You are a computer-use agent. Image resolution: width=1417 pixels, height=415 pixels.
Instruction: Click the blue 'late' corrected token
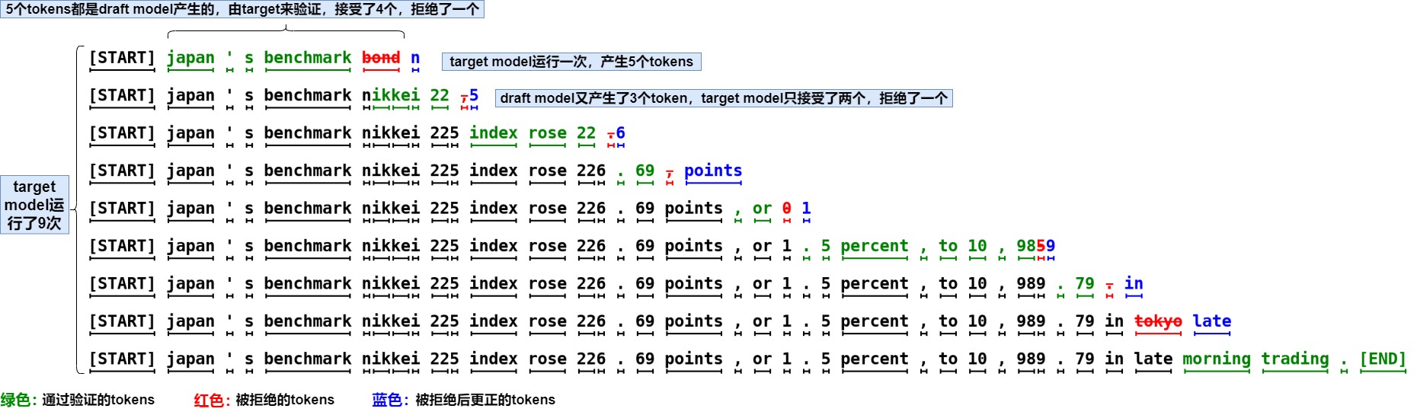pos(1212,321)
